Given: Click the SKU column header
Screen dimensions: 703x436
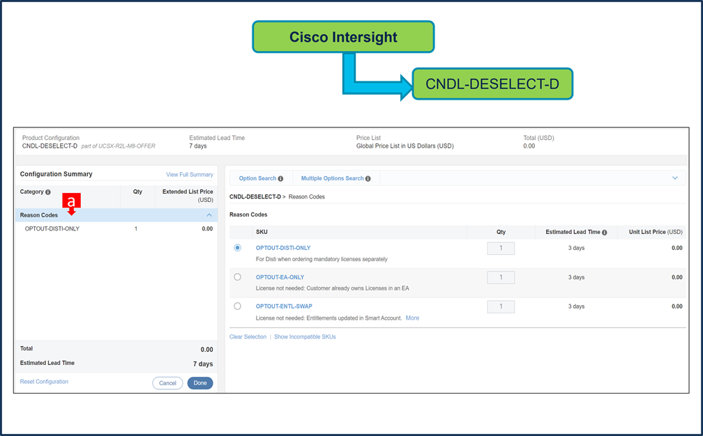Looking at the screenshot, I should (x=262, y=232).
